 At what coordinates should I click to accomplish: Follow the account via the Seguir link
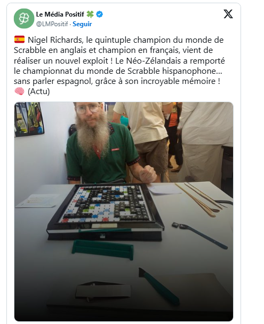pos(82,24)
